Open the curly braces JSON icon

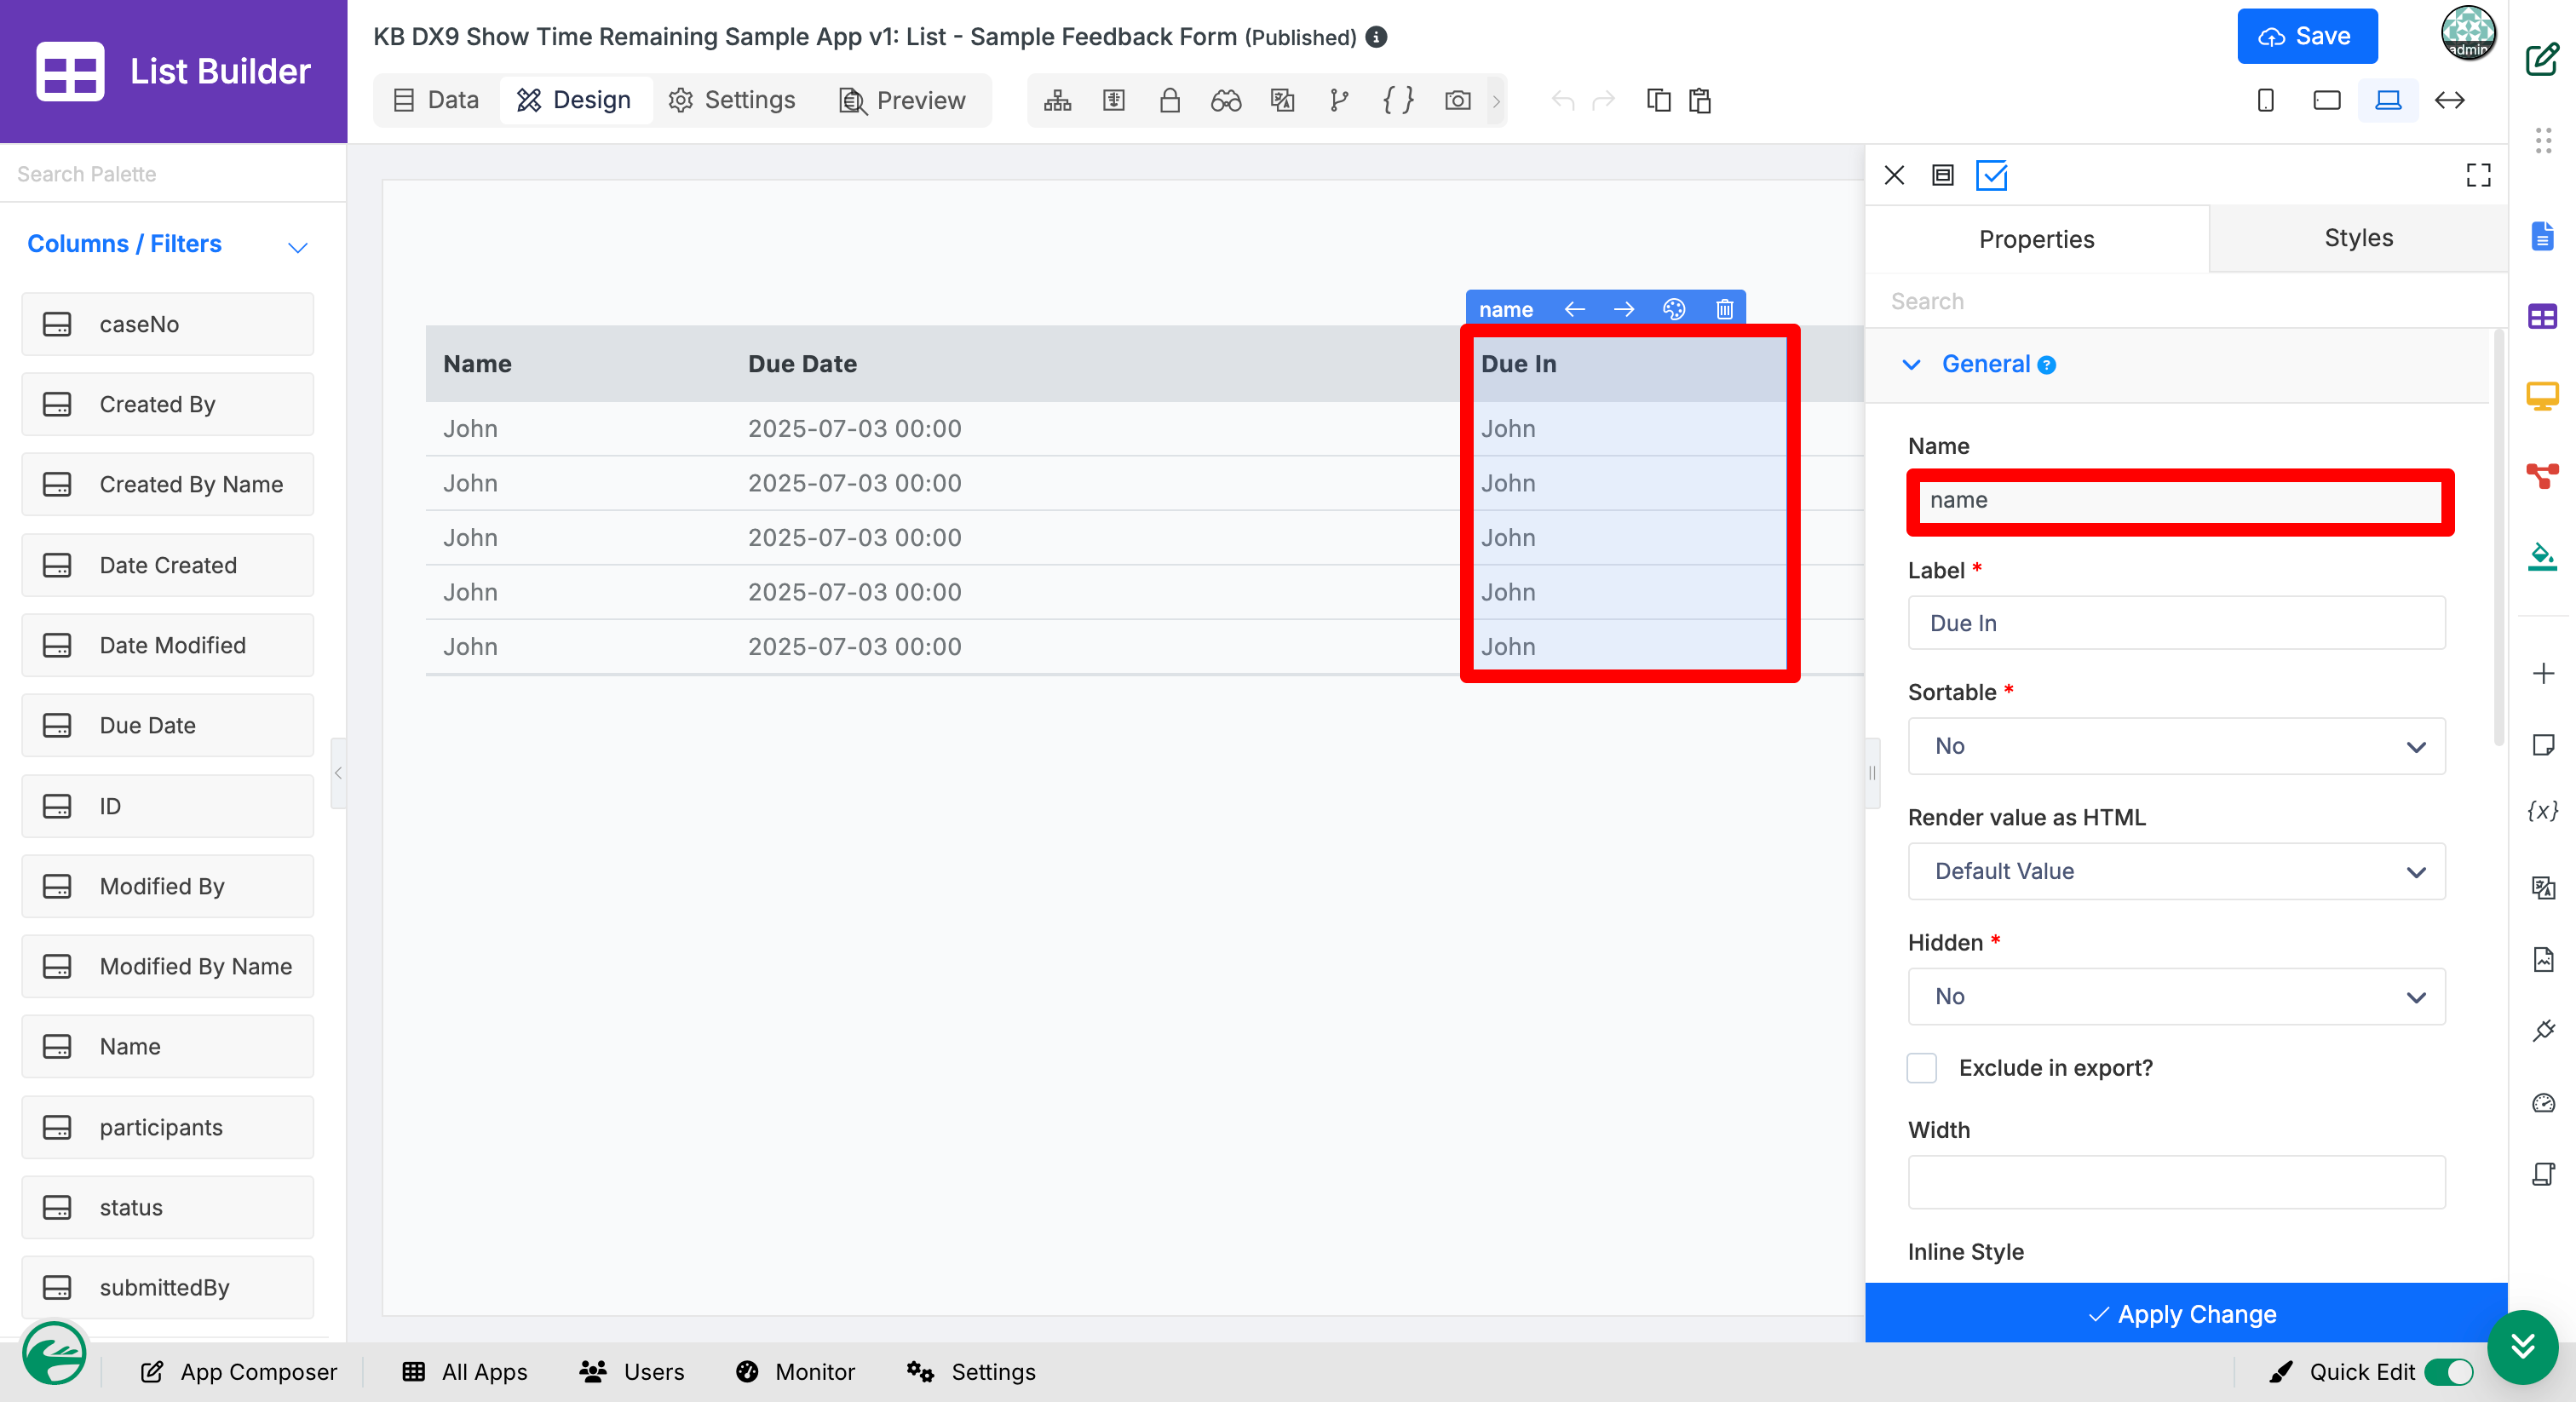[x=1398, y=100]
